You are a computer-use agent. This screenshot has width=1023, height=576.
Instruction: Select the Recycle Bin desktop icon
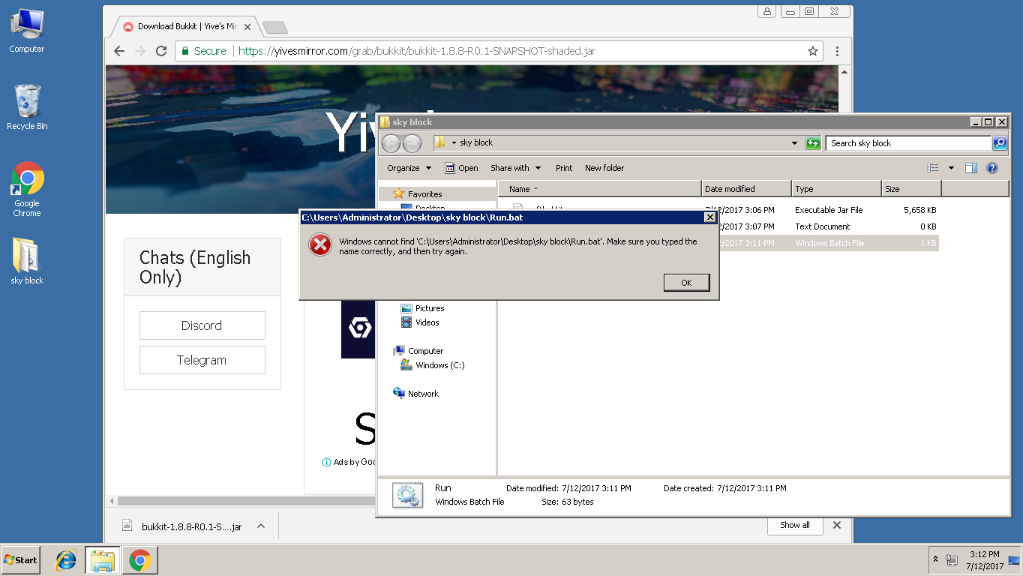point(27,107)
